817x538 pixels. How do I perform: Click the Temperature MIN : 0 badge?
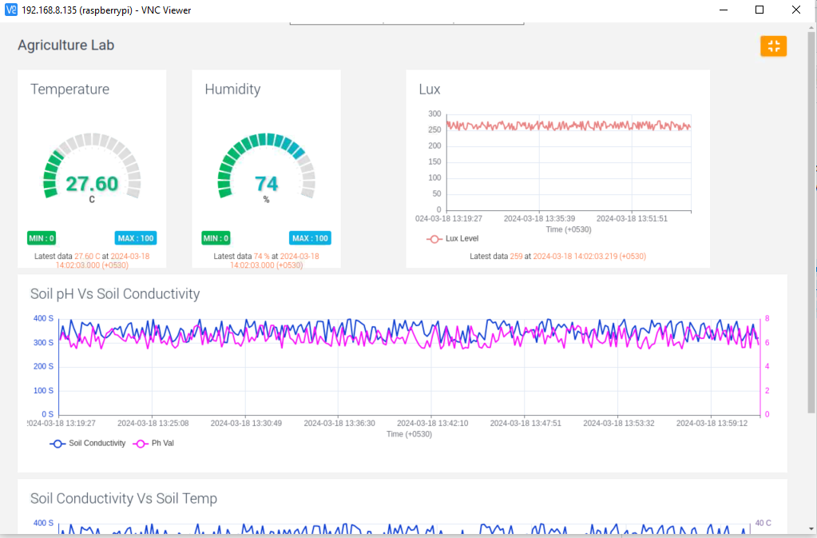(42, 238)
